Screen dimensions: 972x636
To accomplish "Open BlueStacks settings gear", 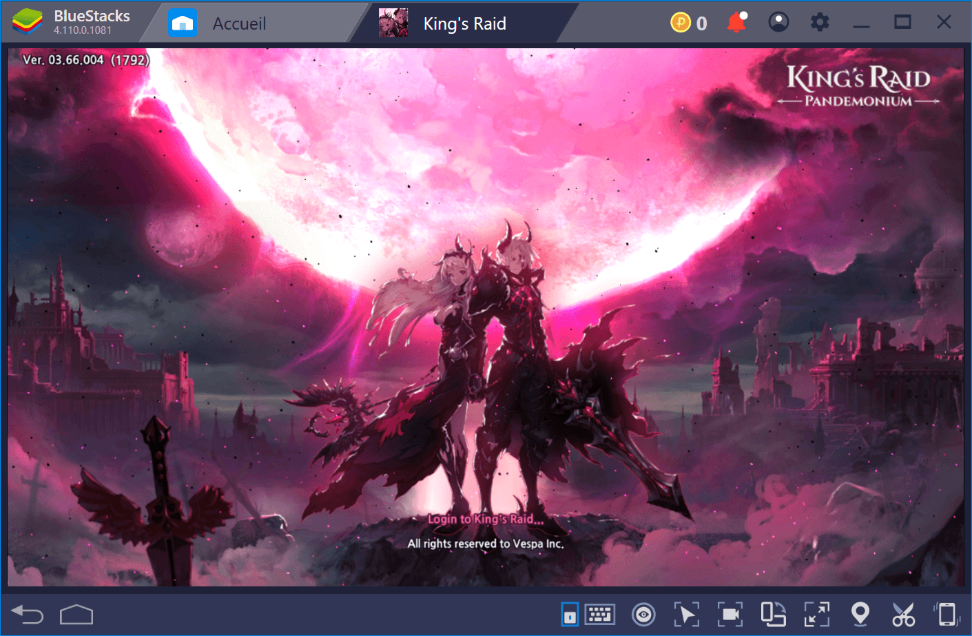I will (820, 22).
